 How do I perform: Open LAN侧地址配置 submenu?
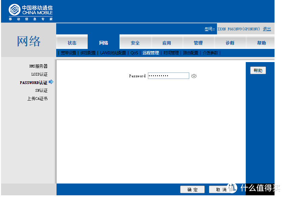[113, 53]
